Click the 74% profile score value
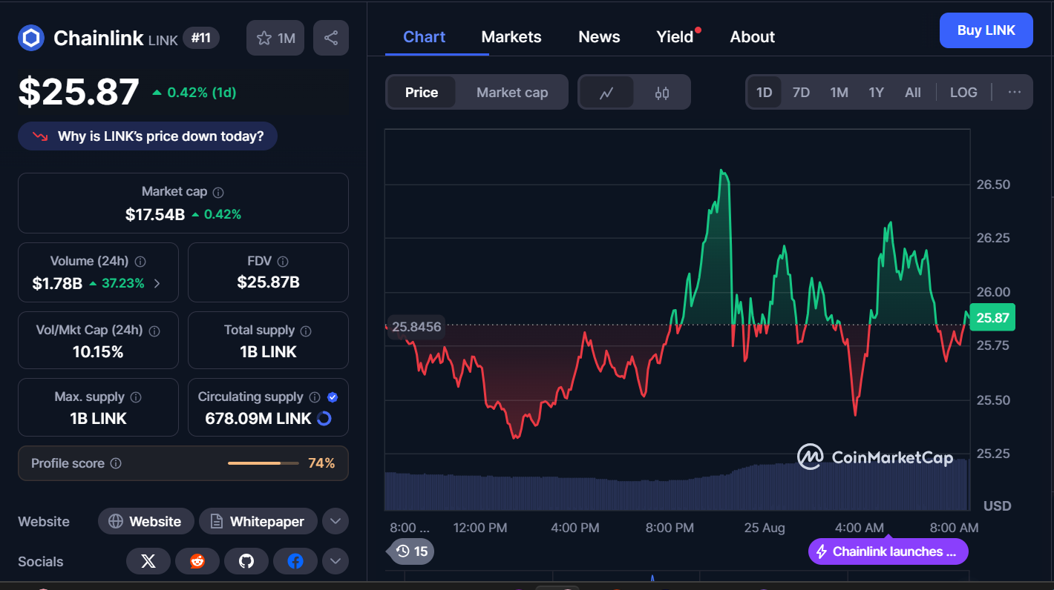The image size is (1054, 590). pos(321,463)
